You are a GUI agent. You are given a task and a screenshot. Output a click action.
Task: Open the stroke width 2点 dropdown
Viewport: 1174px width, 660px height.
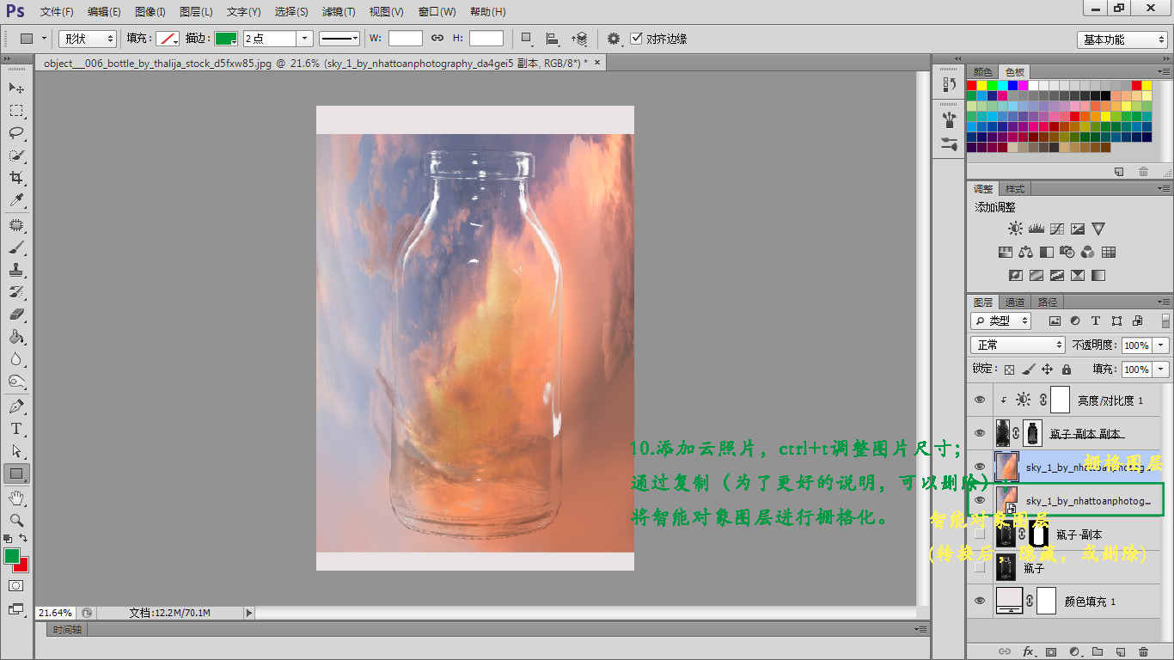304,39
